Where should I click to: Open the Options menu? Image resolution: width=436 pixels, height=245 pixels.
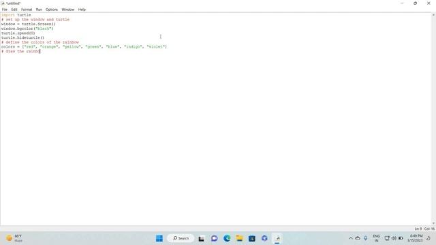click(52, 10)
